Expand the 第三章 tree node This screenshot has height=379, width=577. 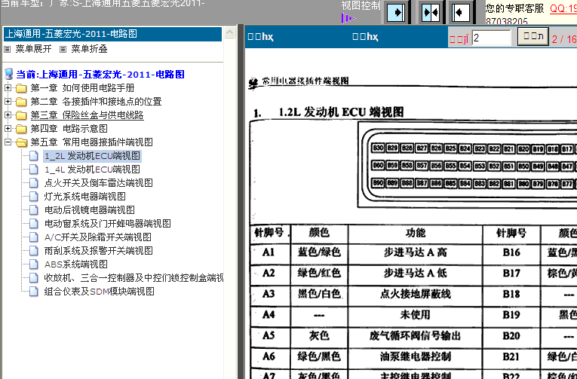(x=8, y=115)
